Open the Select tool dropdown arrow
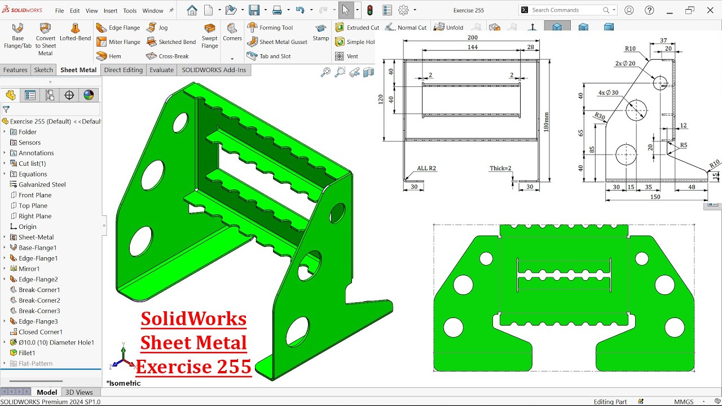Image resolution: width=722 pixels, height=406 pixels. point(356,10)
